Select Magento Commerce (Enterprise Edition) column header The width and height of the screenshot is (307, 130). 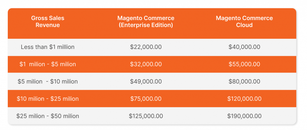pos(146,22)
